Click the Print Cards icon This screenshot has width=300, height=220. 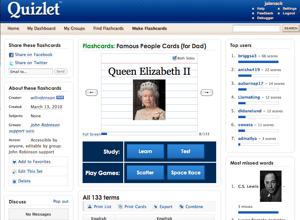[120, 207]
